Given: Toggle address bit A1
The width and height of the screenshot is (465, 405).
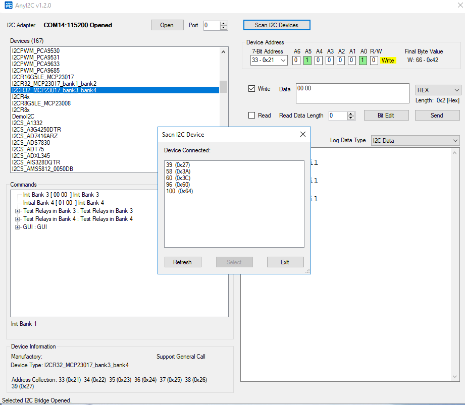Looking at the screenshot, I should [351, 60].
